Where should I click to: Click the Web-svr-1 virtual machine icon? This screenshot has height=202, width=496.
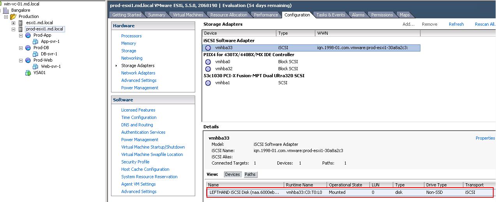coord(35,66)
